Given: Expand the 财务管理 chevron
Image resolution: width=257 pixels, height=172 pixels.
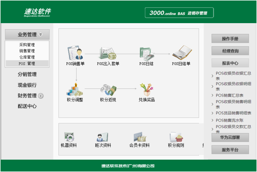Looking at the screenshot, I should point(41,96).
